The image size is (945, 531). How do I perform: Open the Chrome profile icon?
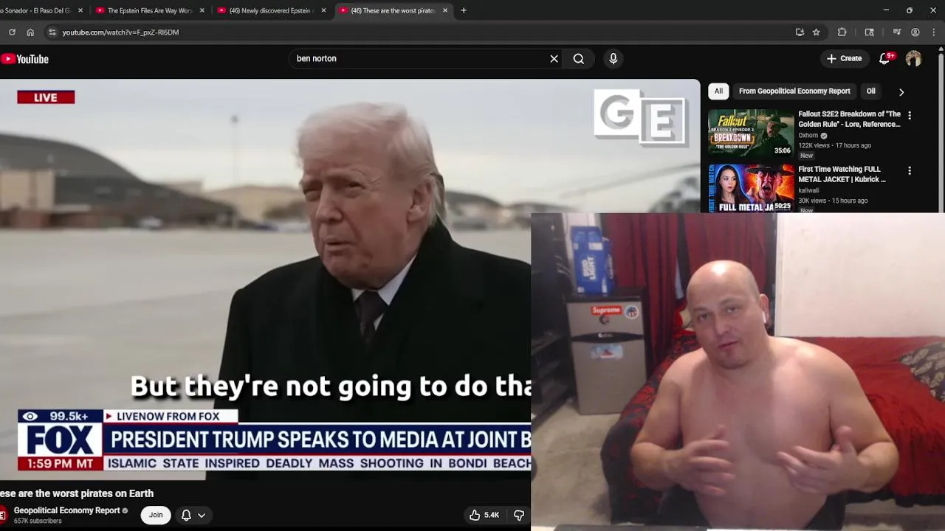pos(915,32)
